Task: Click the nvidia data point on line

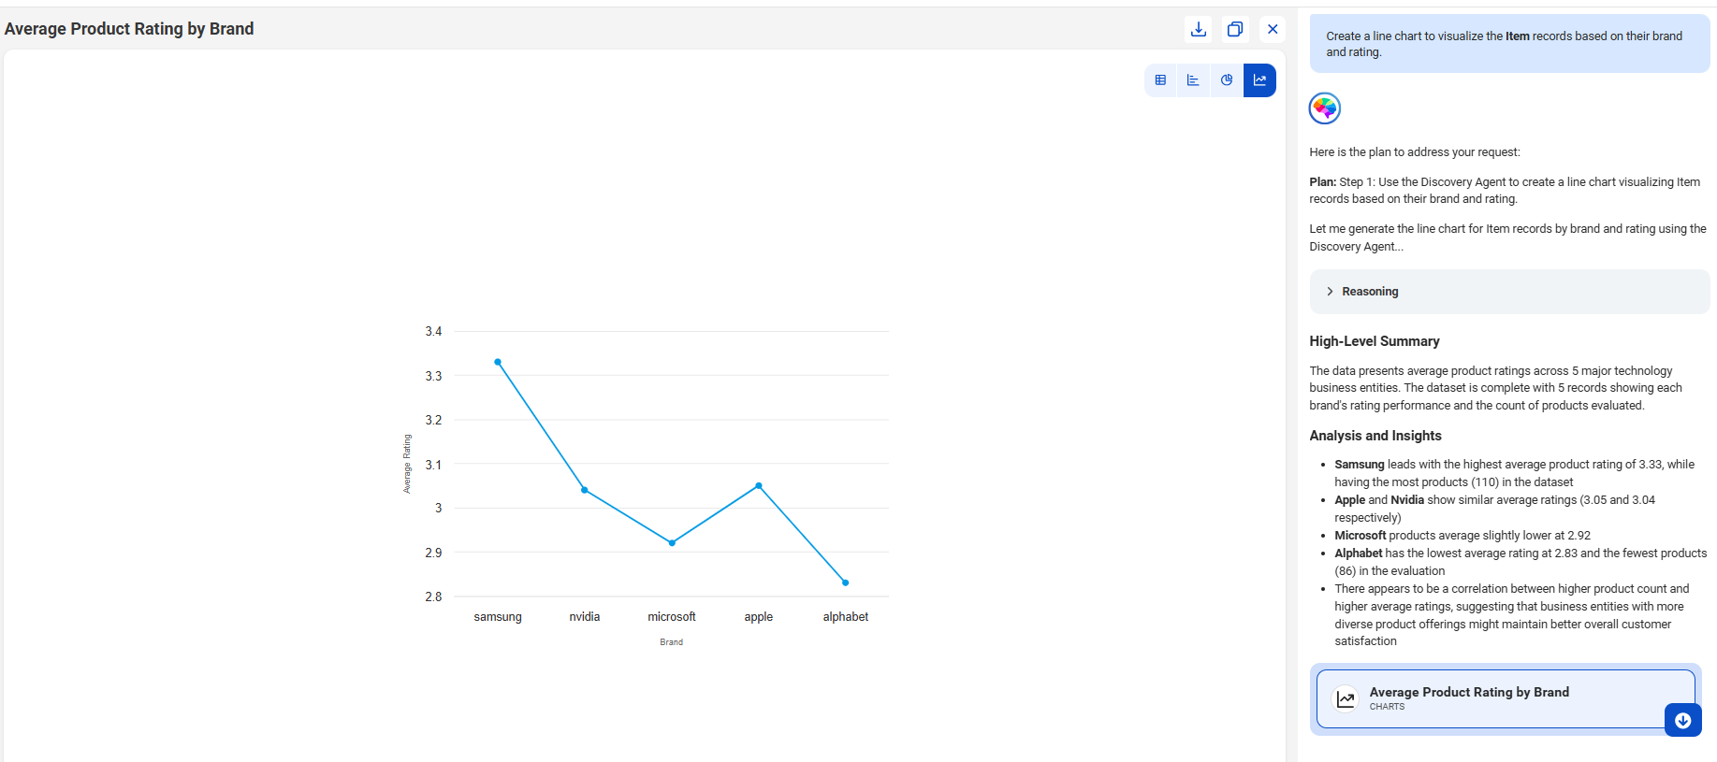Action: [585, 490]
